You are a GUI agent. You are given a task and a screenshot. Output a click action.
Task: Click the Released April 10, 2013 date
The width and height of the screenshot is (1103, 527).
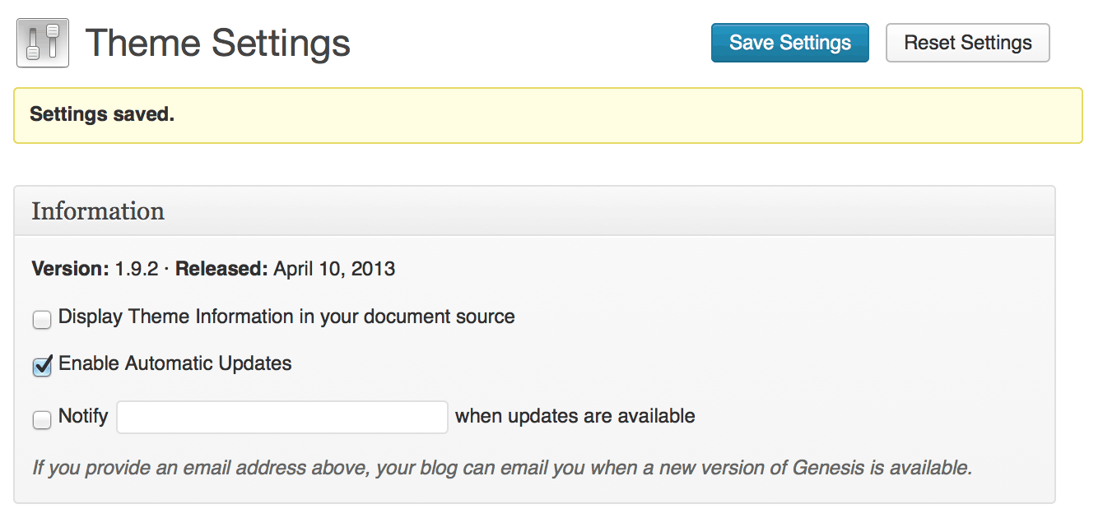[334, 269]
